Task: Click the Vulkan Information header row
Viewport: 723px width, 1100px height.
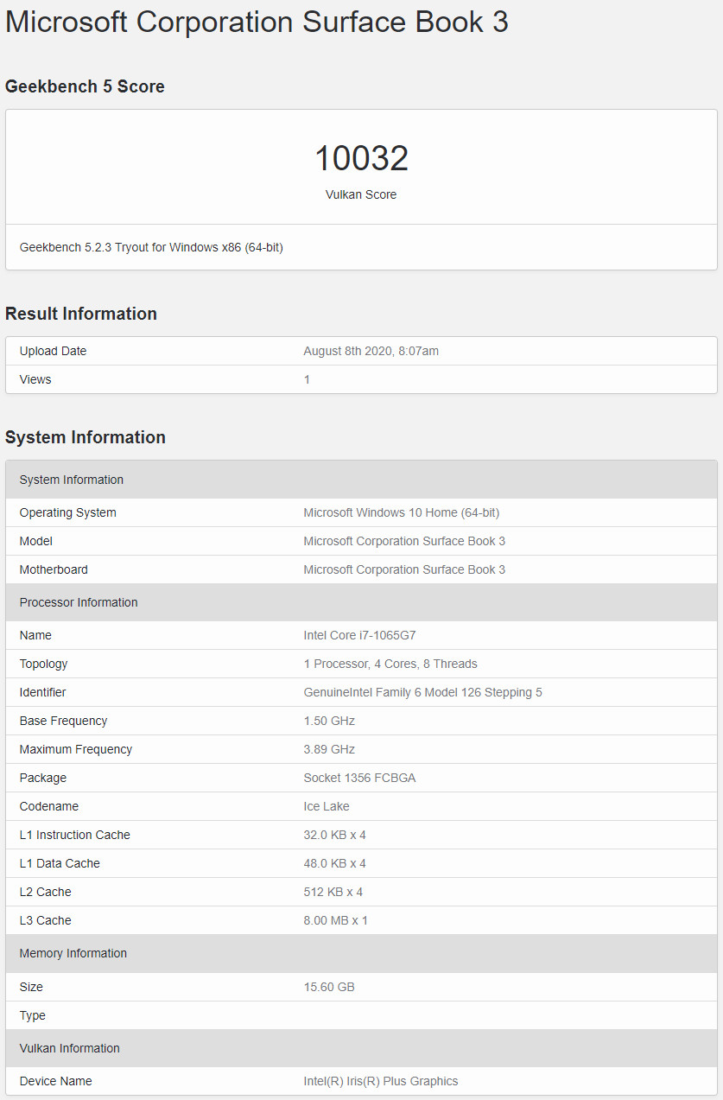Action: tap(361, 1048)
